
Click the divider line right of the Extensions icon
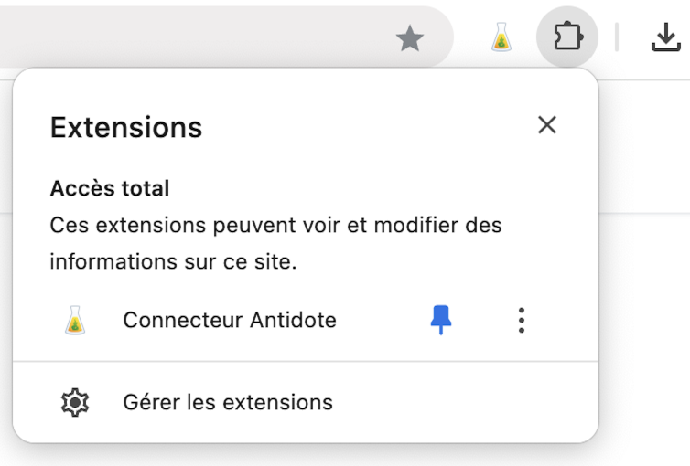tap(617, 37)
